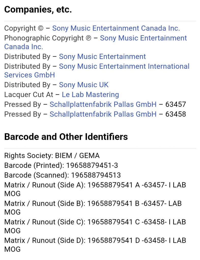This screenshot has height=260, width=200.
Task: Click the "Lacquer Cut At" label
Action: pos(29,95)
